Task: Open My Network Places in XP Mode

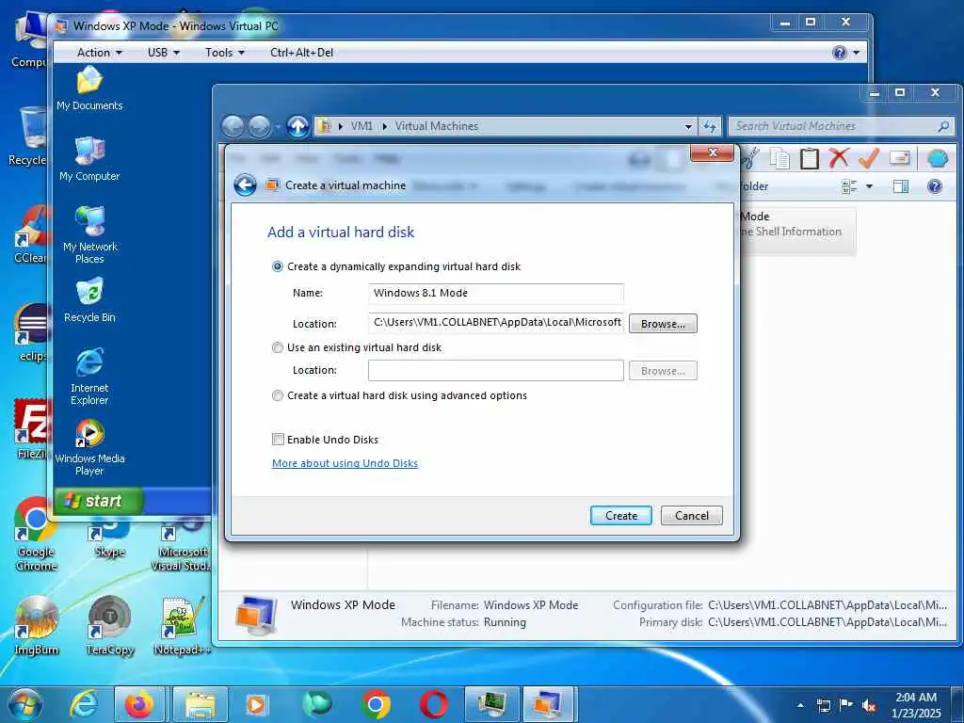Action: 89,234
